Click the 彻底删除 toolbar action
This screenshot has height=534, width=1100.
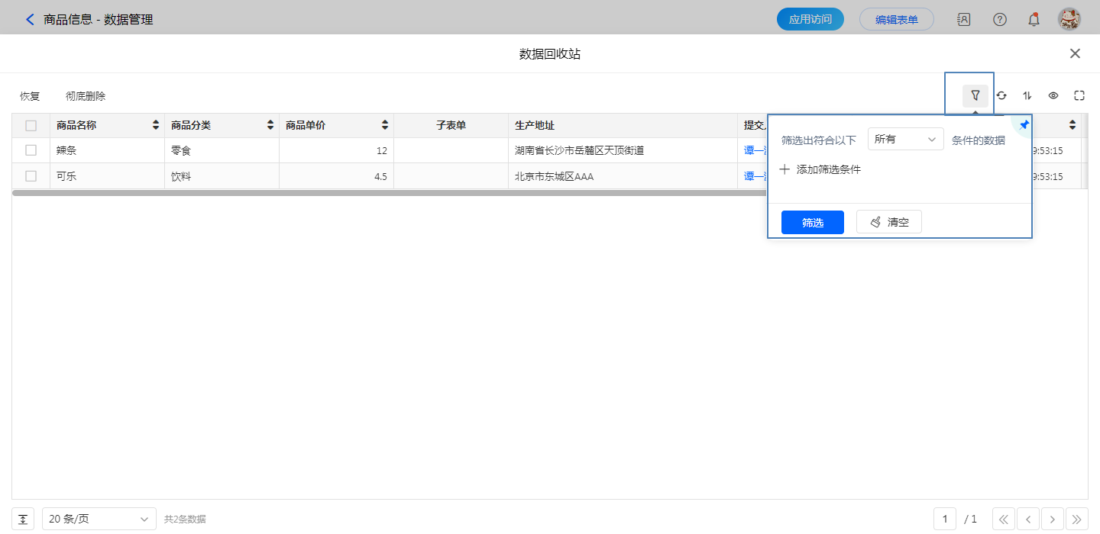86,96
